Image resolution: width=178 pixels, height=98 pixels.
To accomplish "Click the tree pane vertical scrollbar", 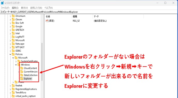I will pyautogui.click(x=42, y=62).
